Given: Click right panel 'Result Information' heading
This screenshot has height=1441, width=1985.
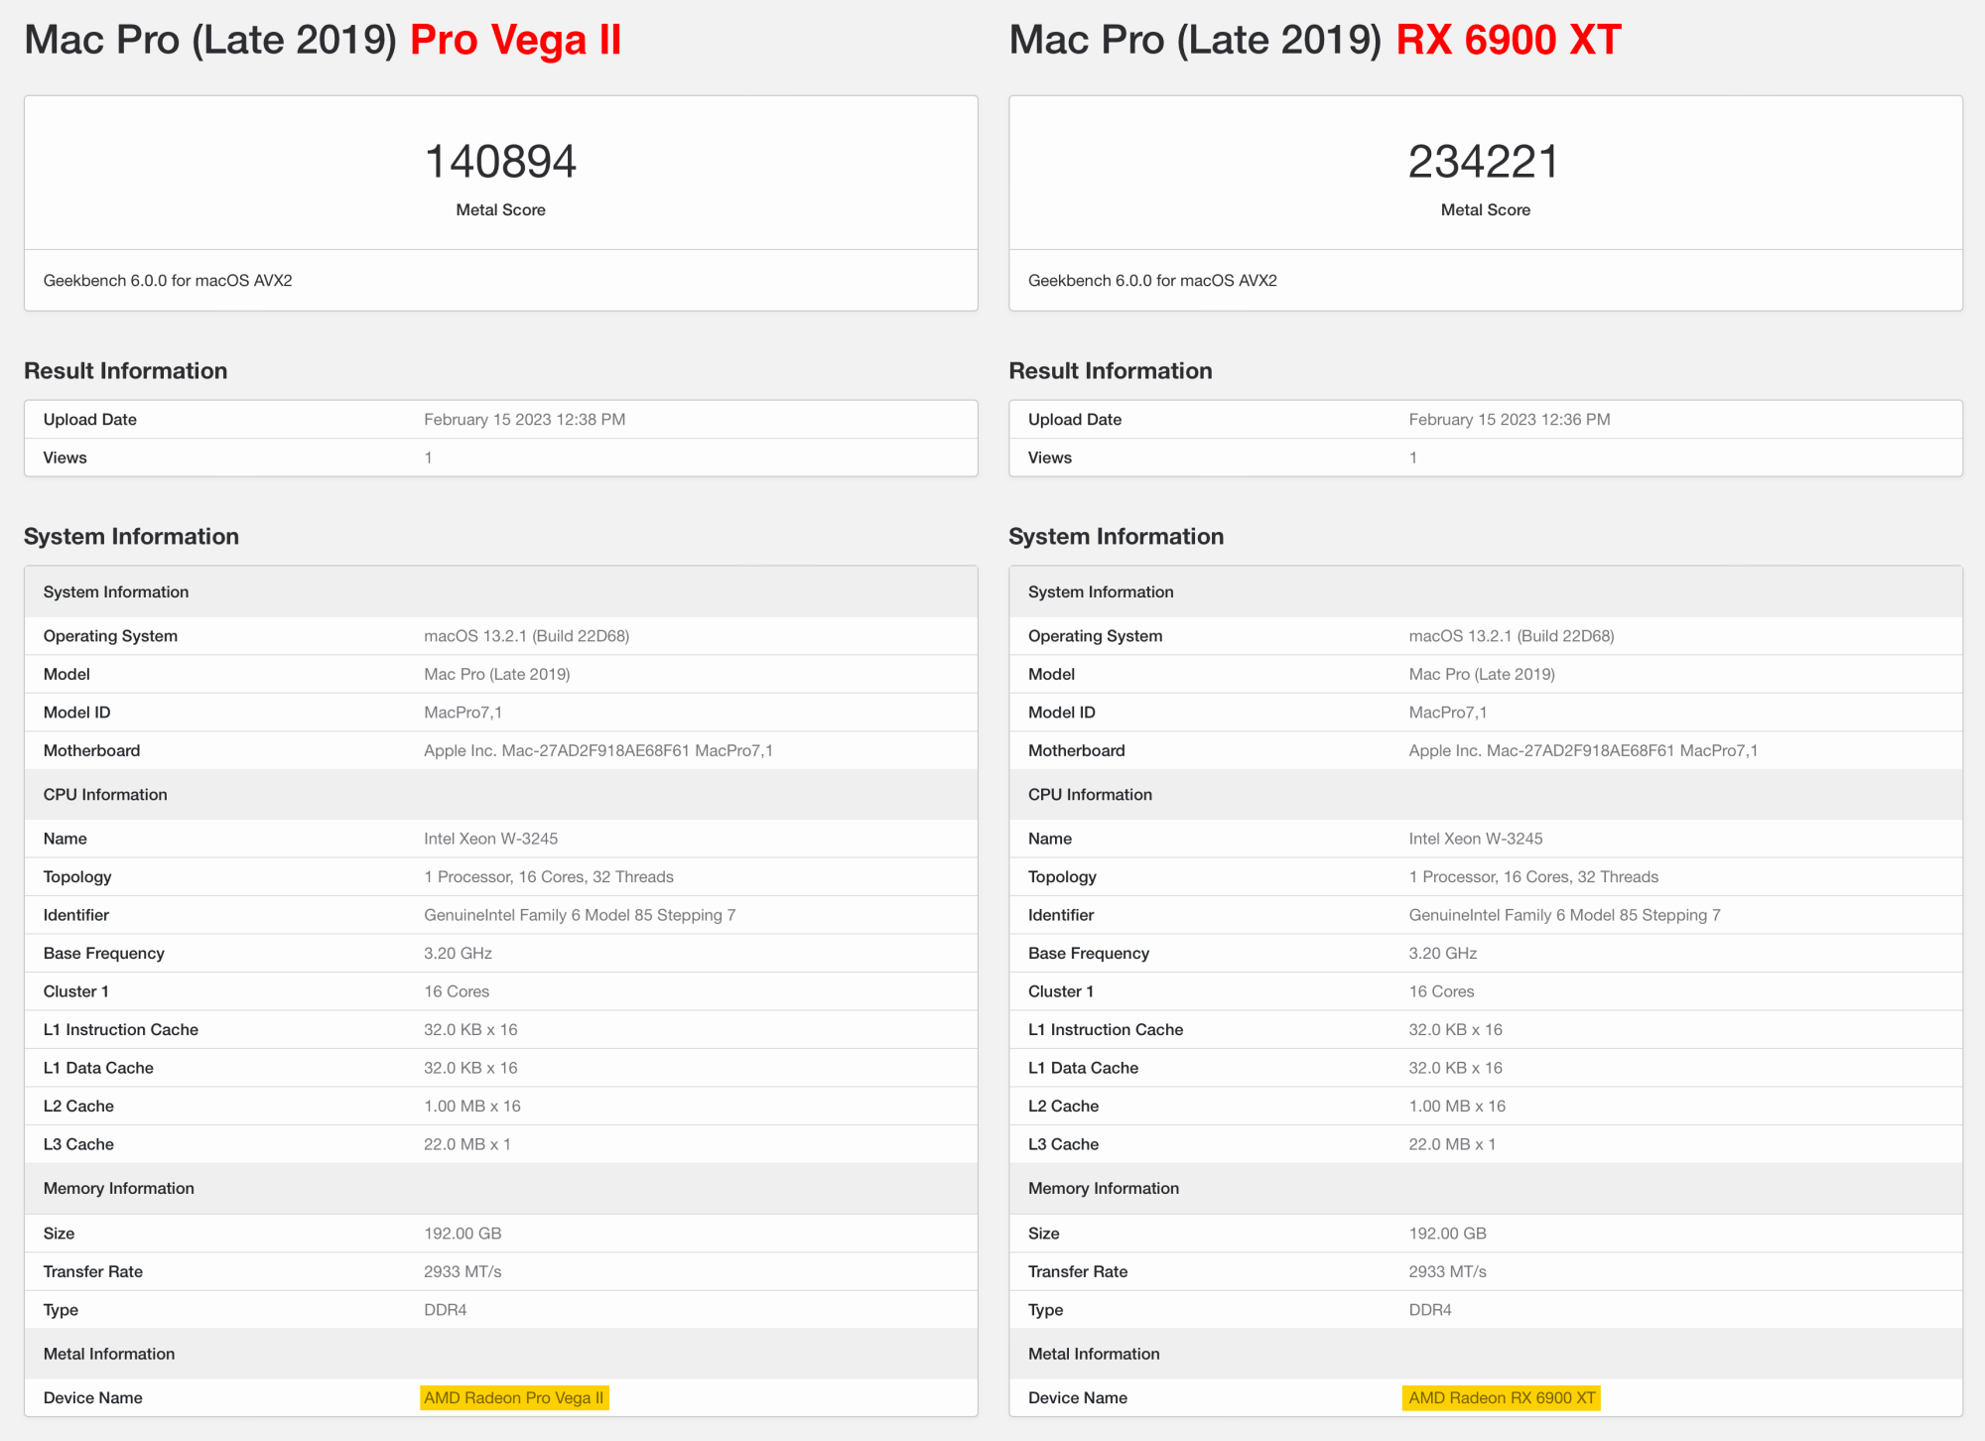Looking at the screenshot, I should coord(1111,371).
